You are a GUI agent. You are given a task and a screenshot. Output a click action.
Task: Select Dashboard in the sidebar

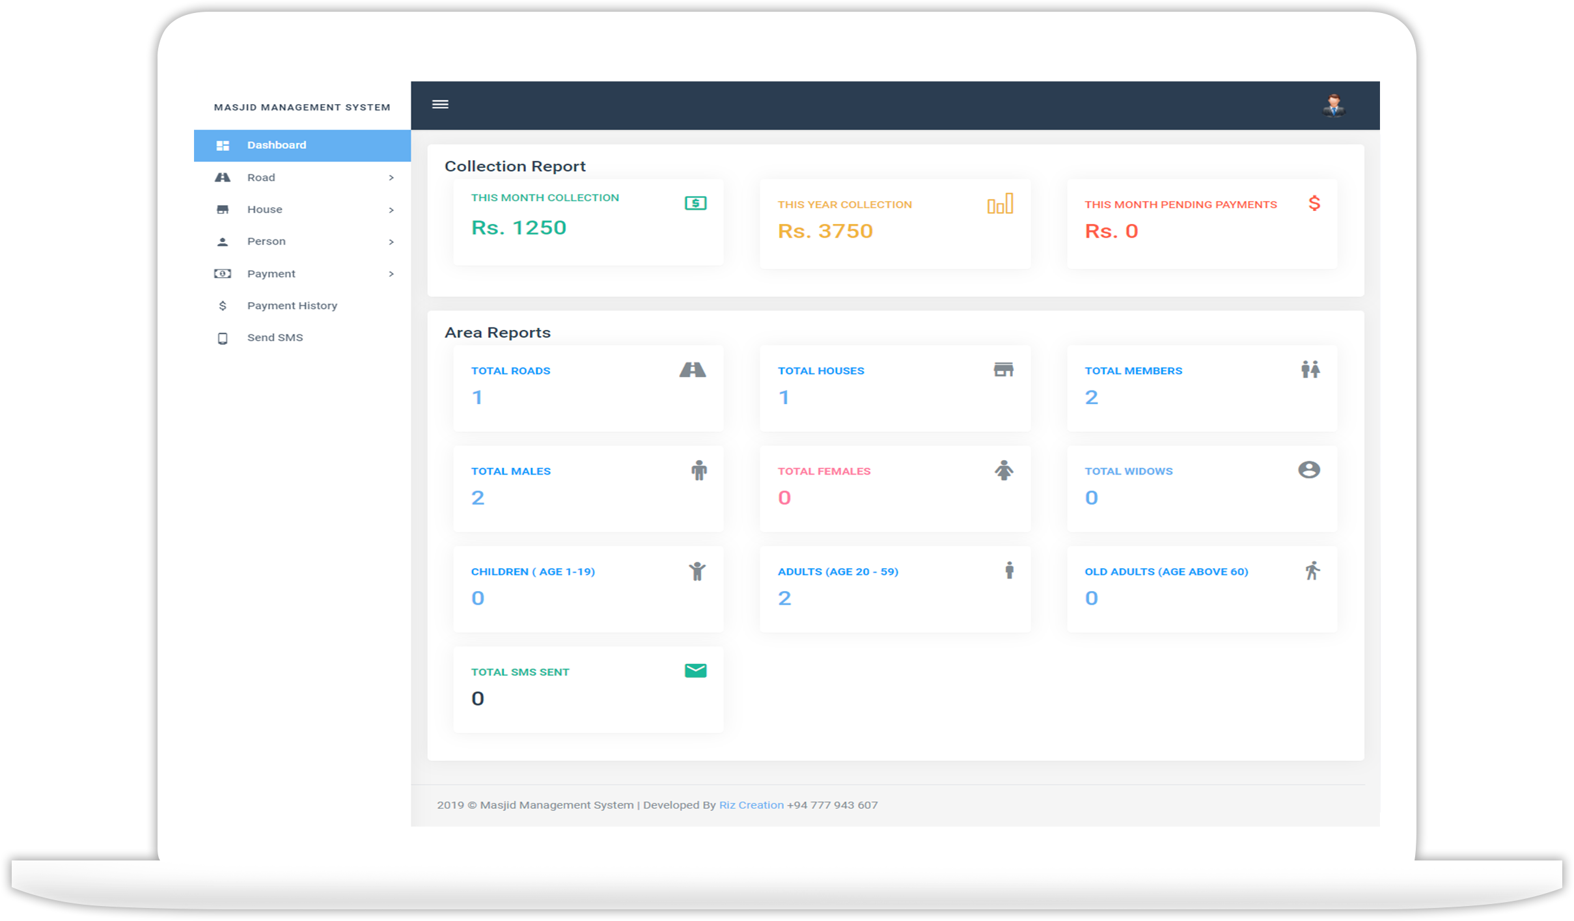(x=277, y=145)
